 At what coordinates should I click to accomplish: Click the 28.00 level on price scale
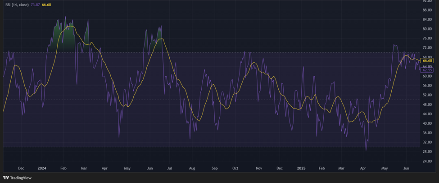tap(427, 152)
